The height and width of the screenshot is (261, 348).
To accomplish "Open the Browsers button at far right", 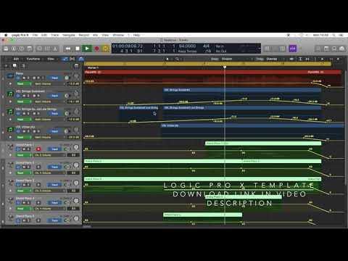I will 342,49.
